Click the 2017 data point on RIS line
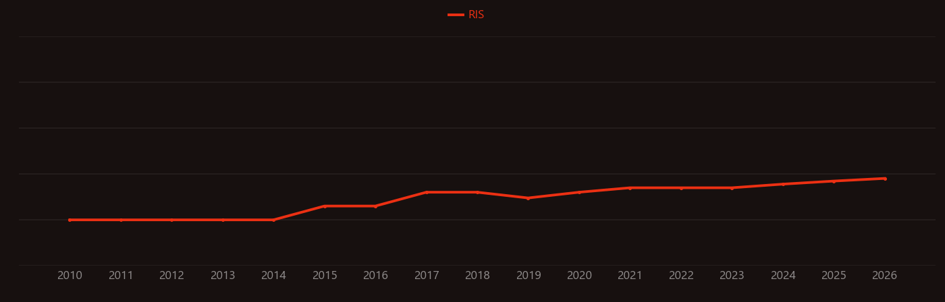The image size is (945, 302). click(x=427, y=192)
